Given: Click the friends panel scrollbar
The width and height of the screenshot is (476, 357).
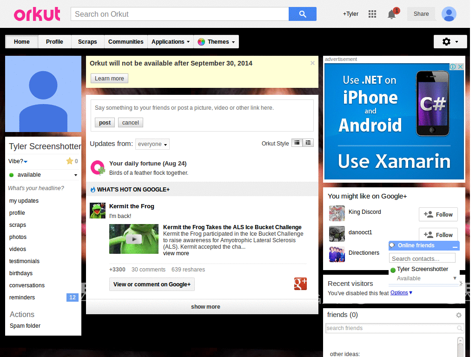Looking at the screenshot, I should tap(460, 347).
